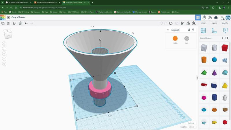Toggle the lock editing padlock icon

(x=189, y=30)
